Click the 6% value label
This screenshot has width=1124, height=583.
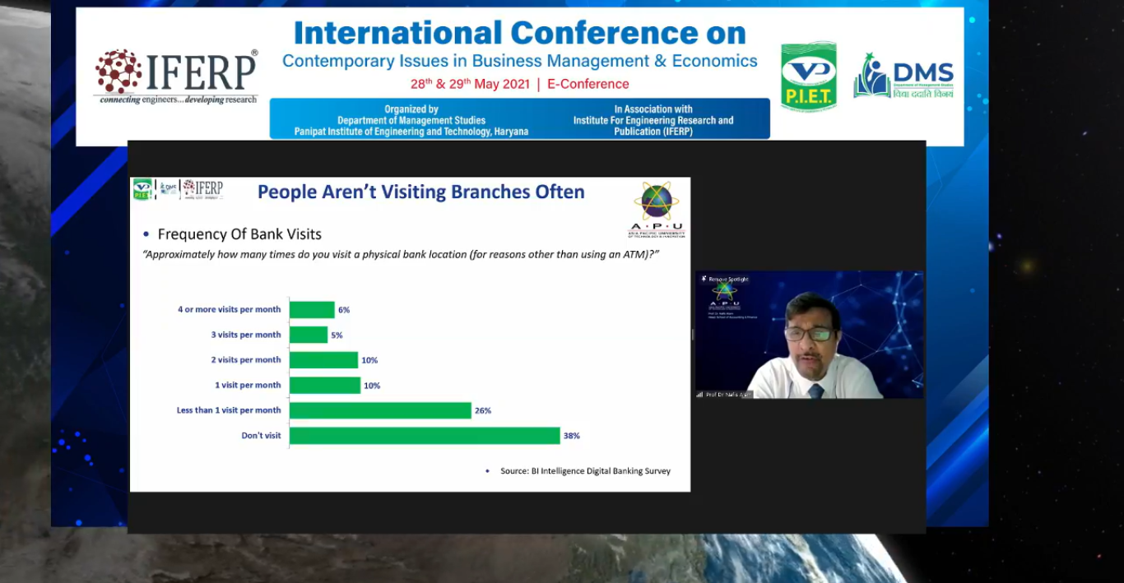click(x=344, y=310)
